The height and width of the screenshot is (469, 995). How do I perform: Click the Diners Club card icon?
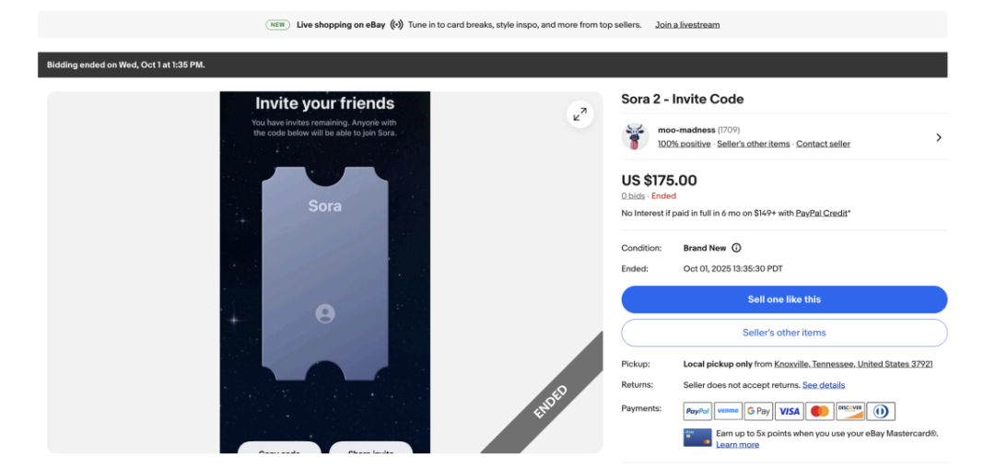880,411
